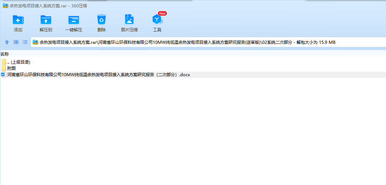Select the parent directory folder icon
The width and height of the screenshot is (386, 185).
coord(4,62)
